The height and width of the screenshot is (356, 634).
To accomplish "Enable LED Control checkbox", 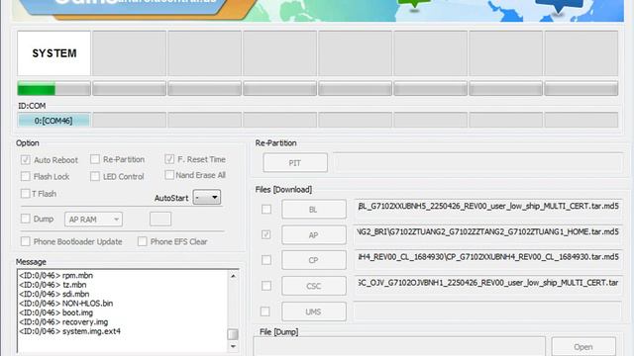I will [95, 176].
